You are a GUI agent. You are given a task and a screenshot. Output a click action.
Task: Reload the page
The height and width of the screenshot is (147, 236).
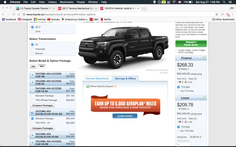coord(14,14)
